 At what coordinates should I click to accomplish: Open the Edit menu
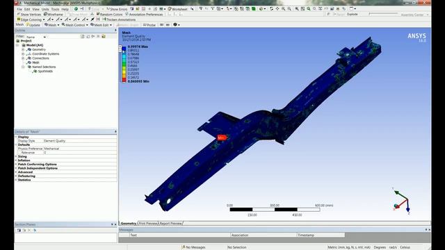coord(27,9)
